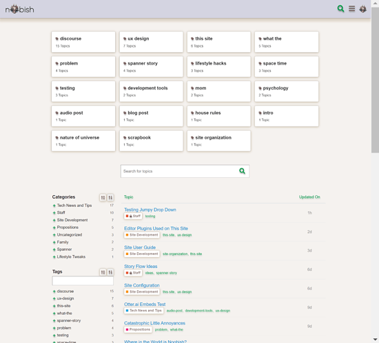Select Lifestyle Tweaks category
Viewport: 379px width, 343px height.
point(71,257)
